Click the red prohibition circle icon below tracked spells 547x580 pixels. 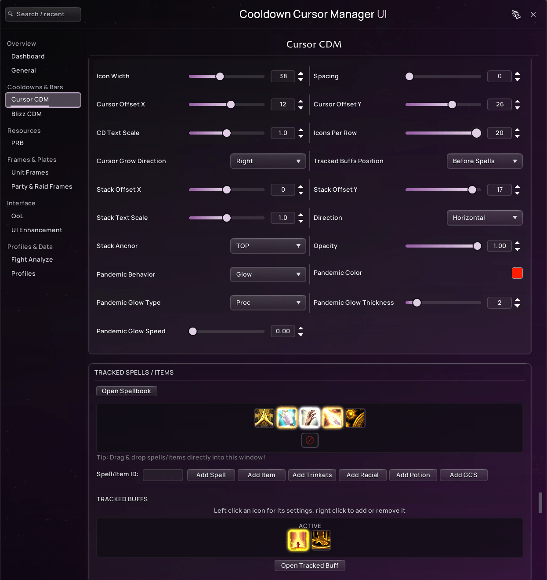[310, 440]
